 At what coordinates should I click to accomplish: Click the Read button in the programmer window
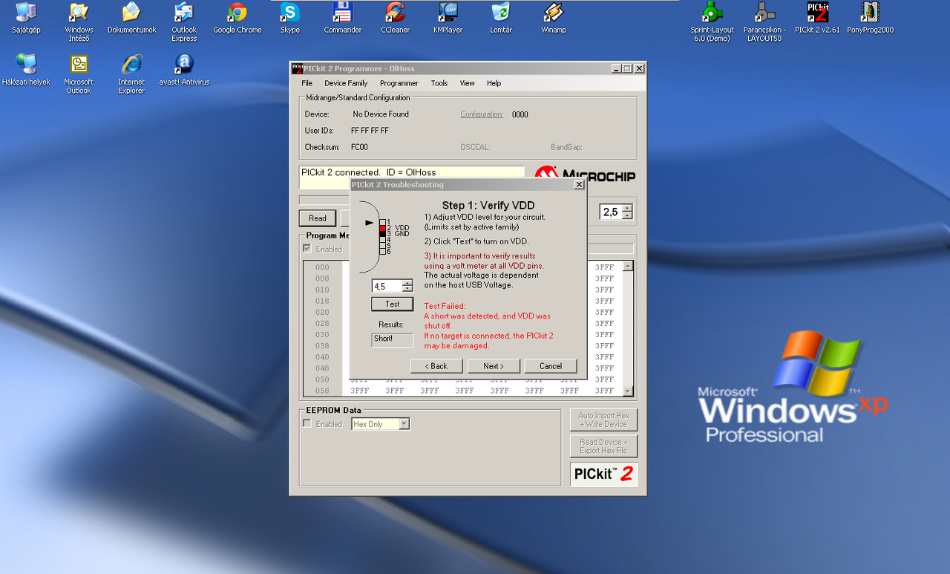point(318,218)
